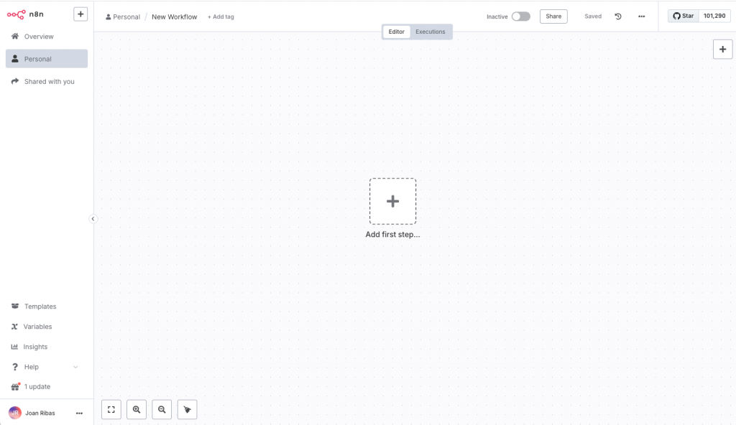
Task: Click the Add first step placeholder
Action: (x=392, y=202)
